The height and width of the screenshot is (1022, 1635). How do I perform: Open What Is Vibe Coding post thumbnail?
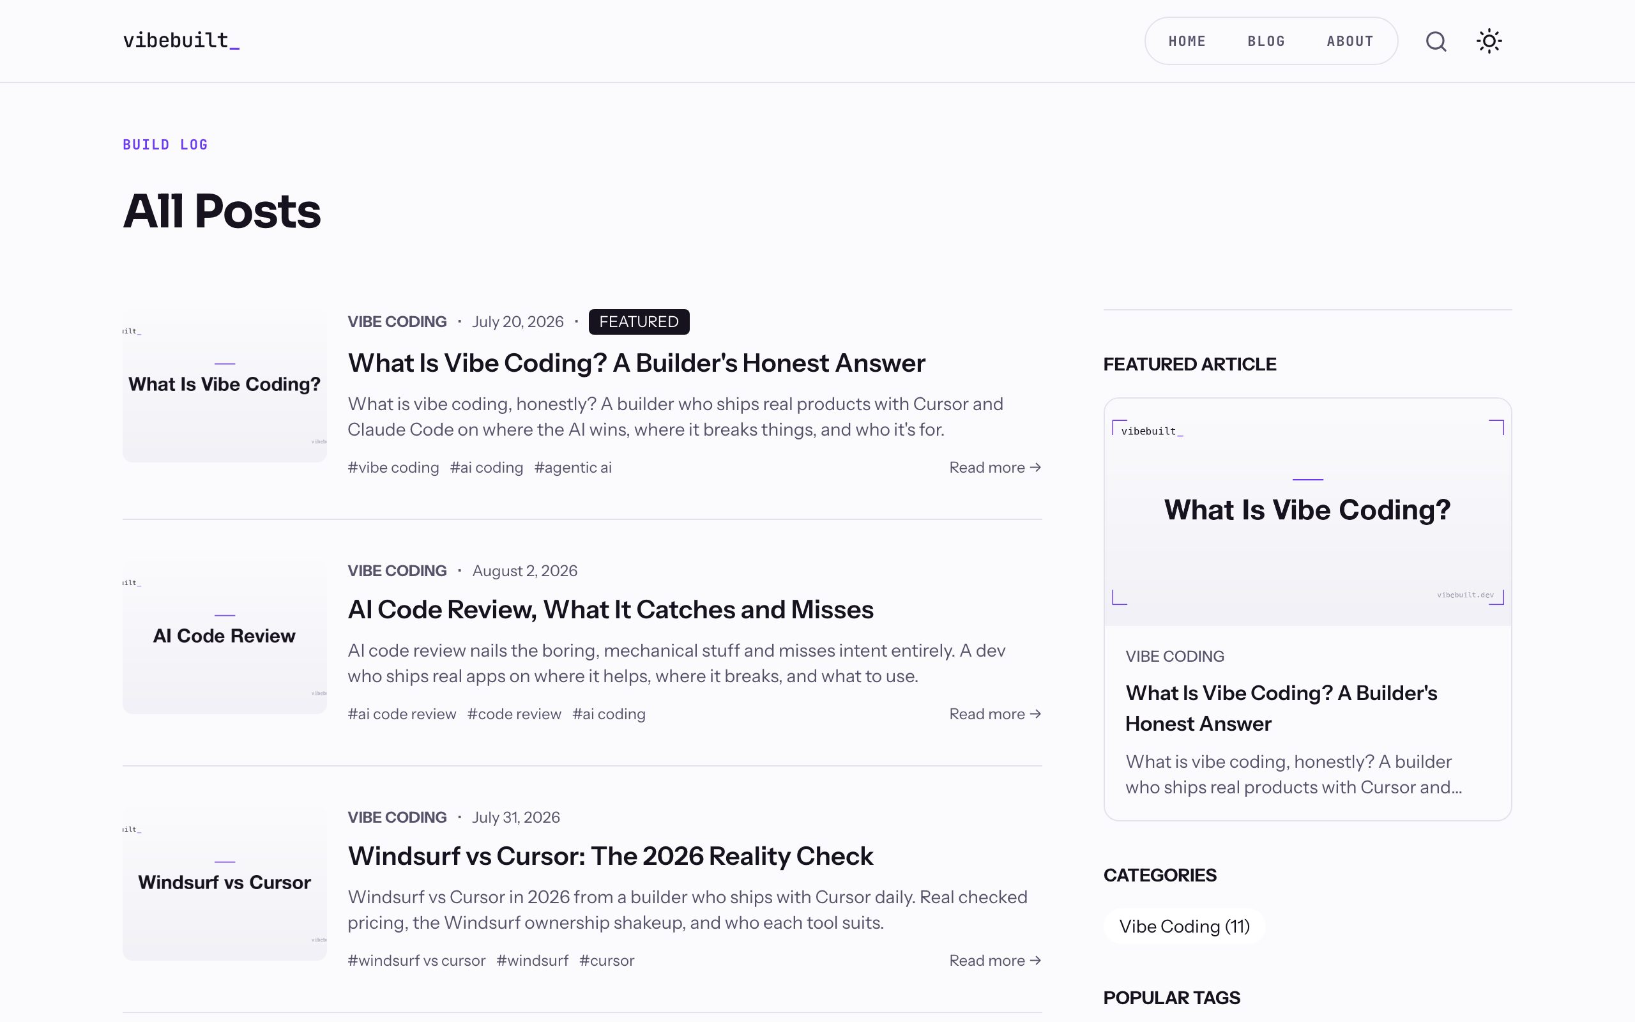coord(224,385)
